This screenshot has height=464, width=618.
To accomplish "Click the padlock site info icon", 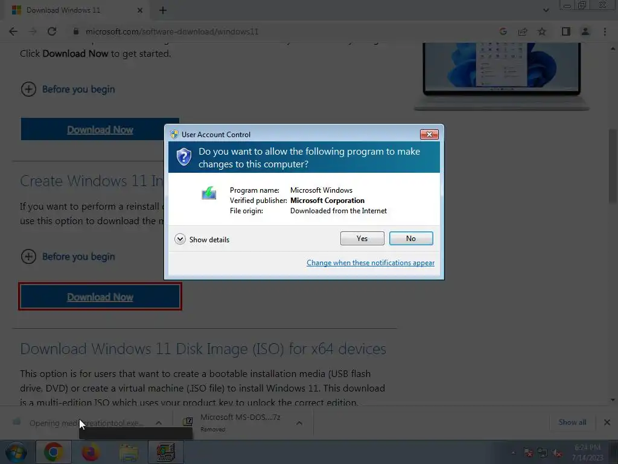I will click(x=75, y=31).
